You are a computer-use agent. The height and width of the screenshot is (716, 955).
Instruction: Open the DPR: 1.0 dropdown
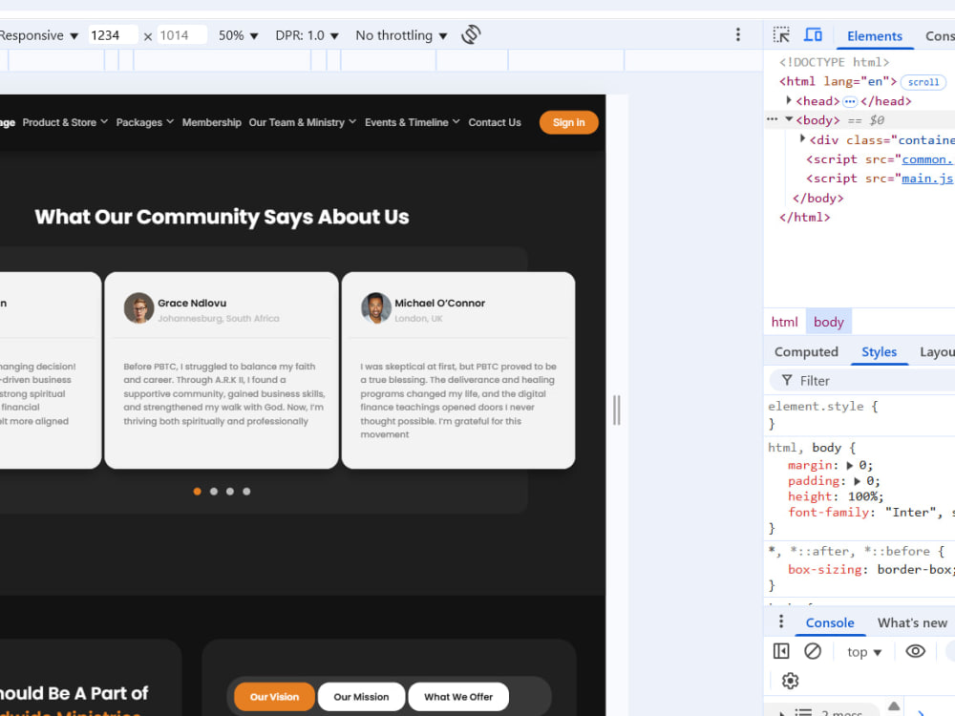(x=307, y=35)
